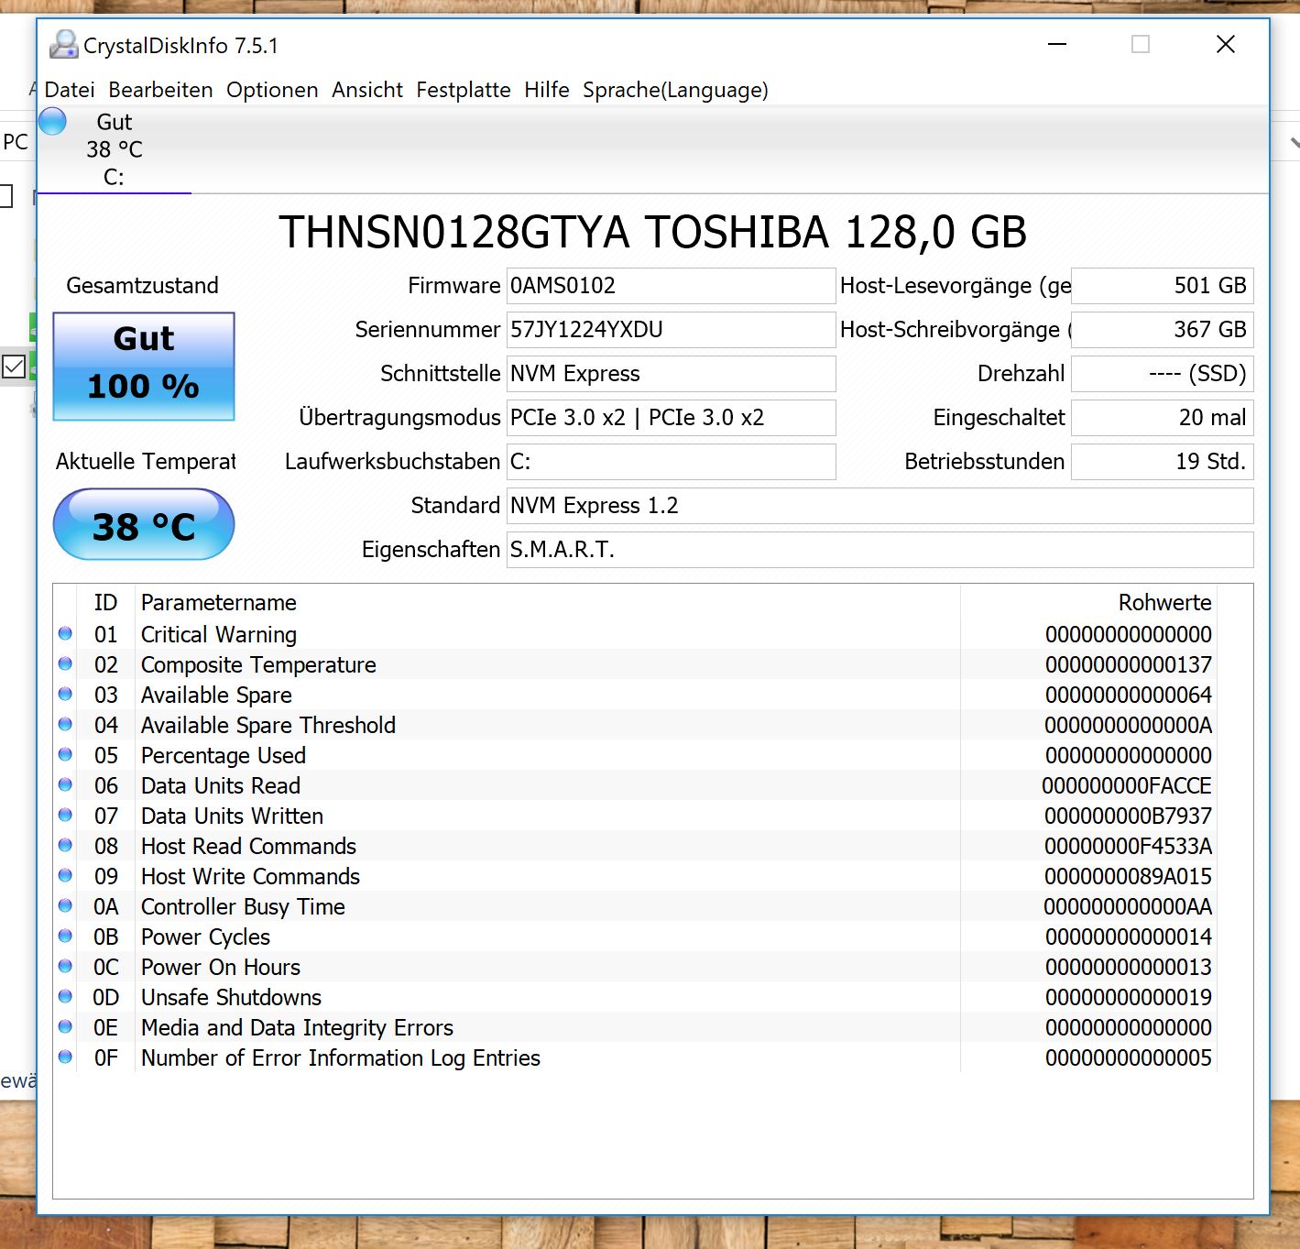The width and height of the screenshot is (1300, 1249).
Task: Select the Data Units Read parameter name
Action: pos(221,785)
